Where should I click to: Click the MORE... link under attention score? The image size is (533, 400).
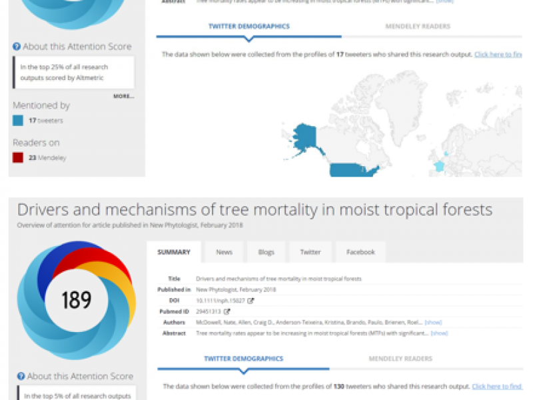[124, 96]
